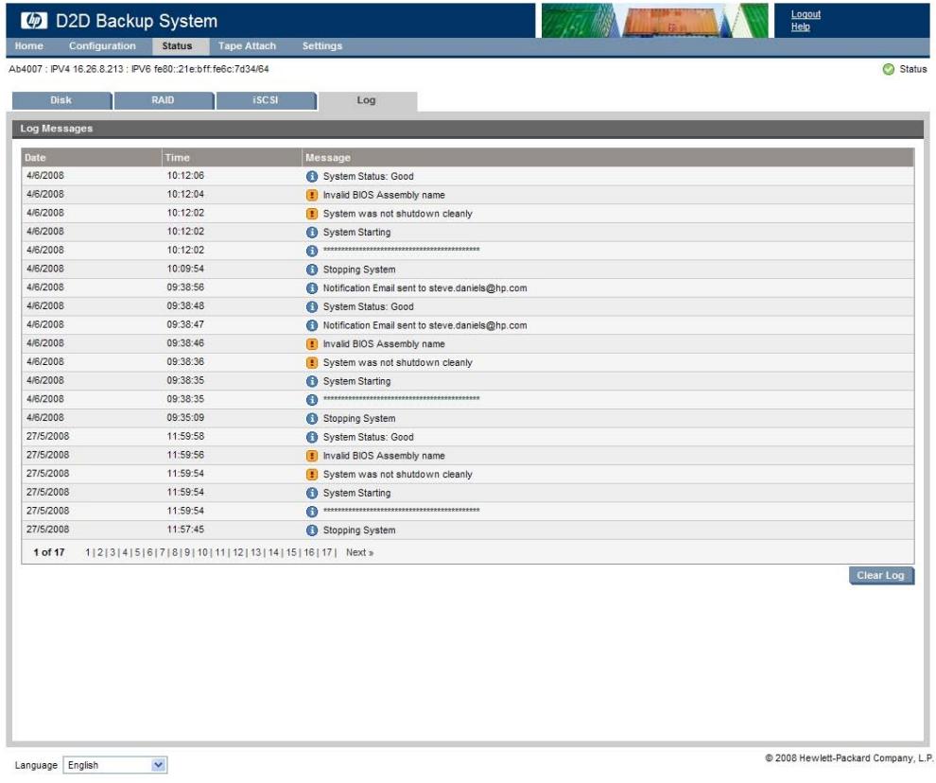Viewport: 936px width, 783px height.
Task: Go to Next page of log
Action: click(360, 552)
